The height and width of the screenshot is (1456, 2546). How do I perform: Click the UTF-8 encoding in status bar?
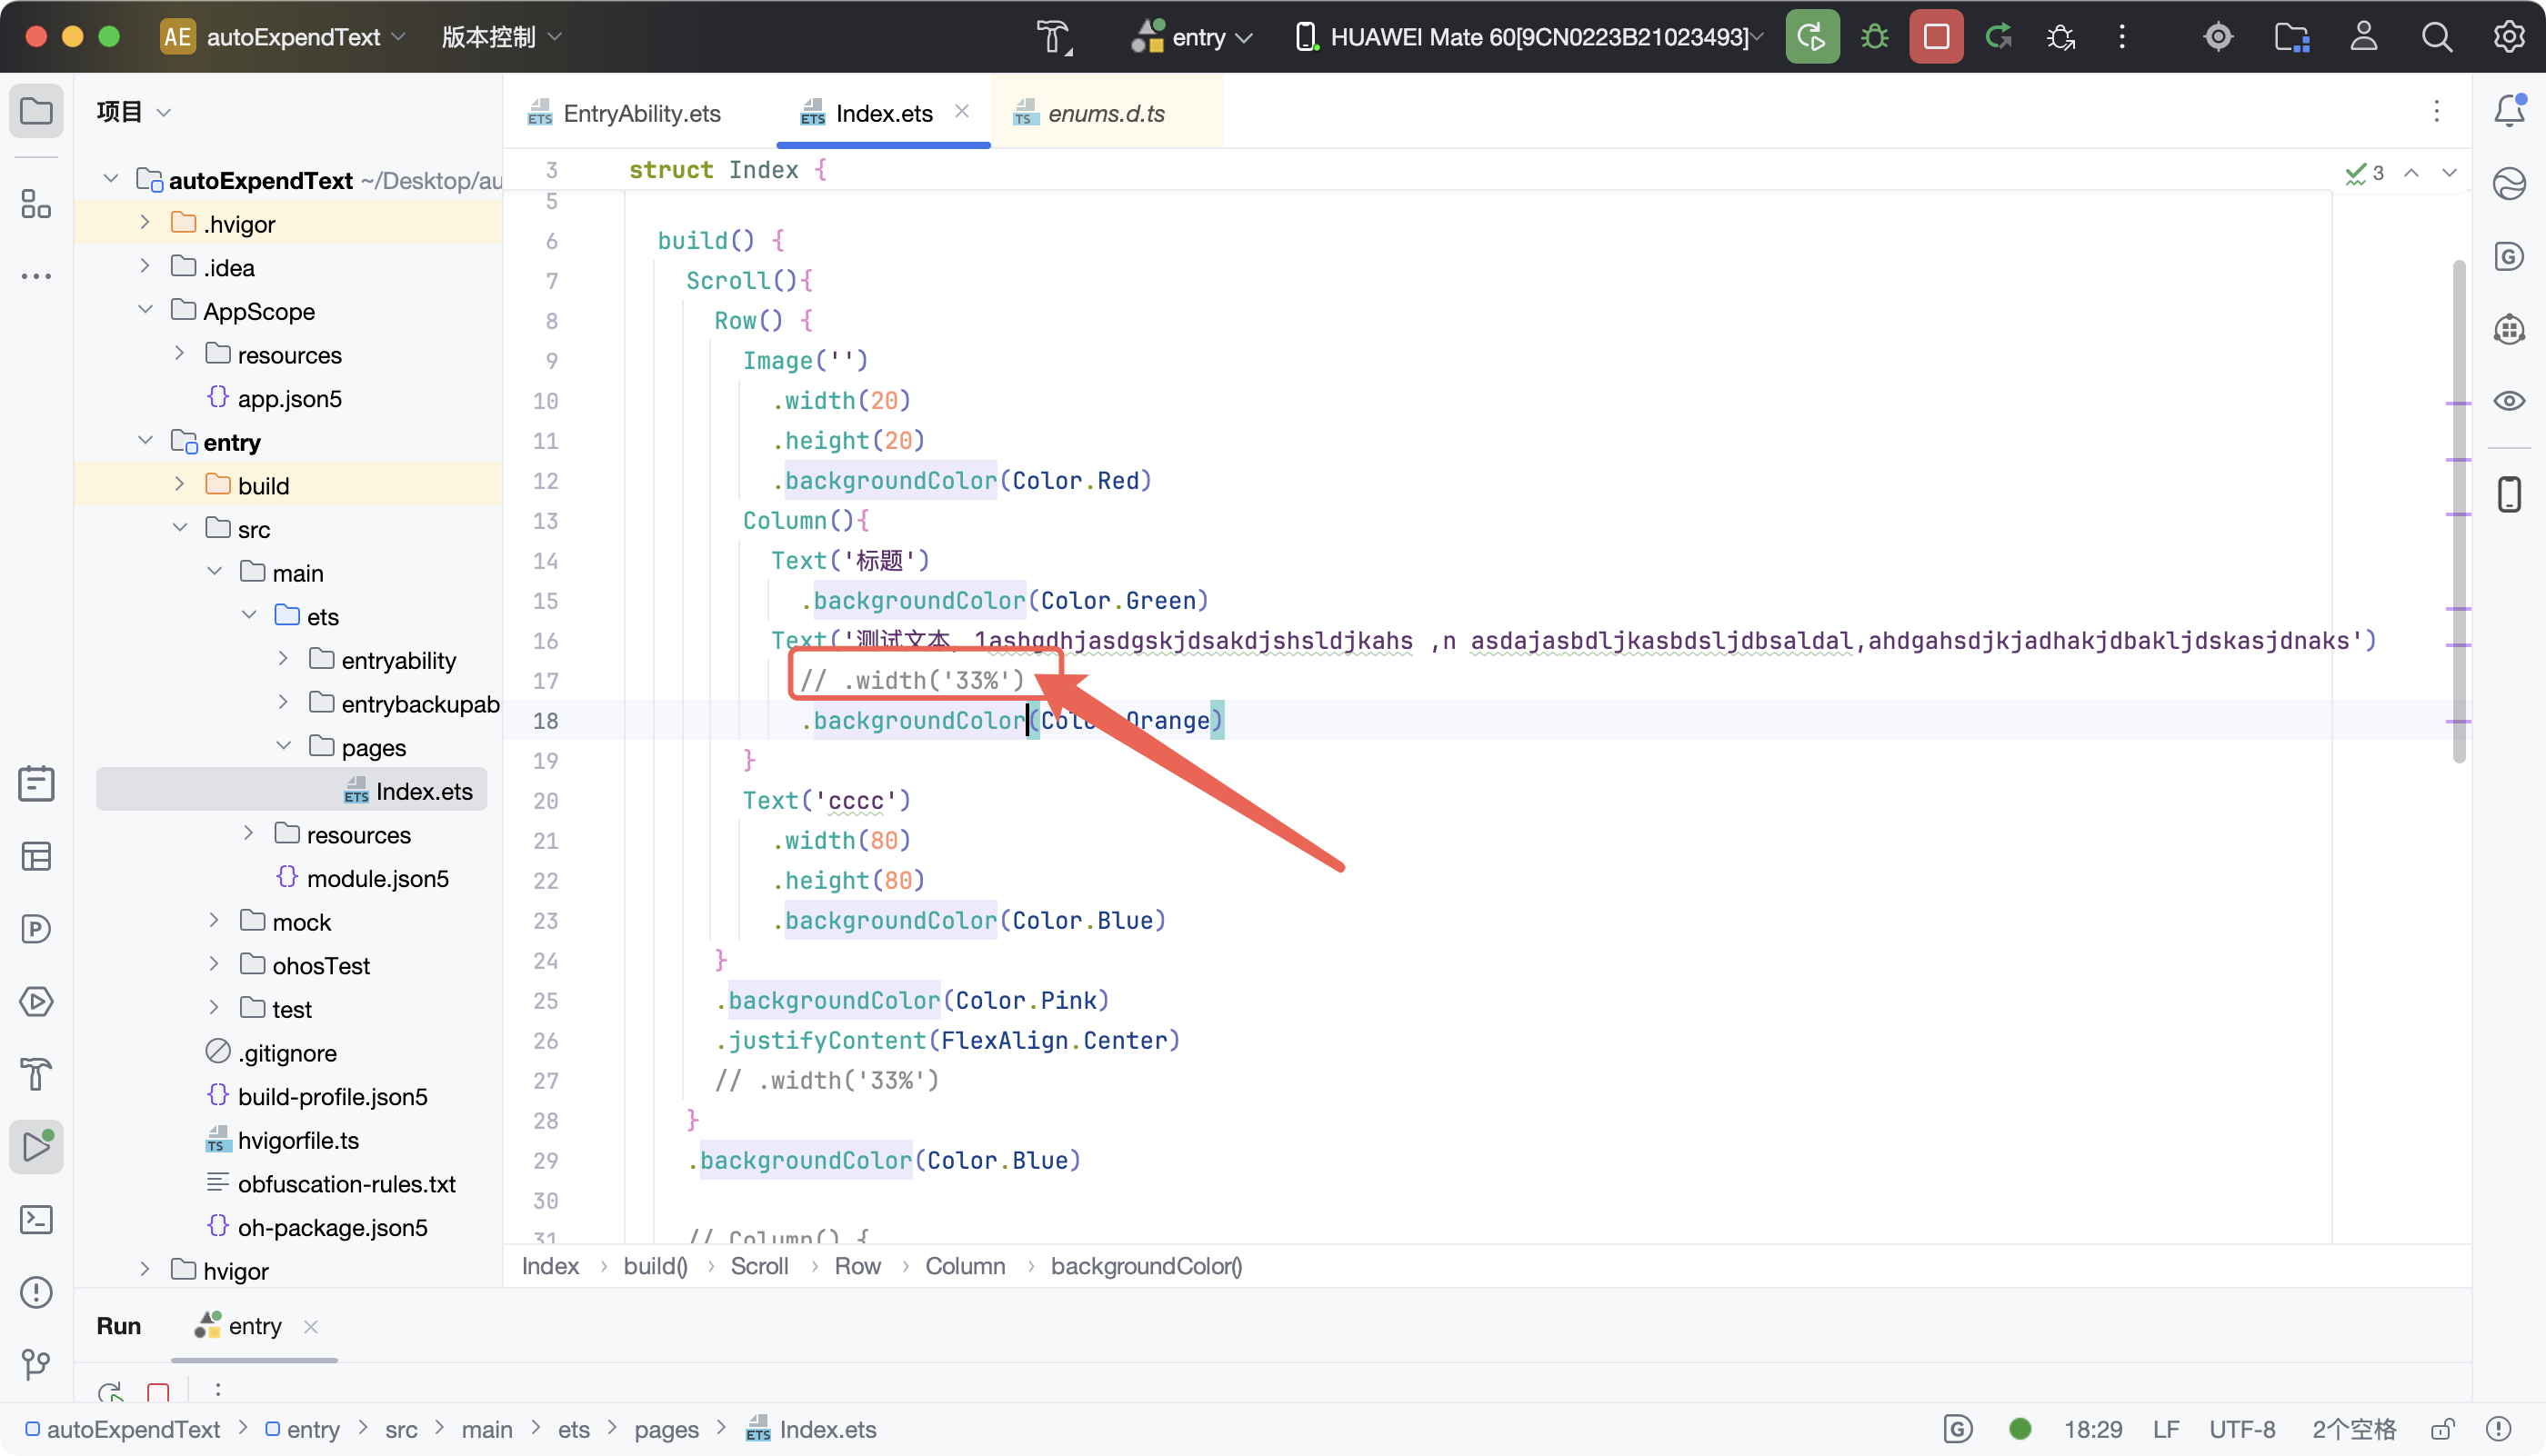(x=2240, y=1429)
